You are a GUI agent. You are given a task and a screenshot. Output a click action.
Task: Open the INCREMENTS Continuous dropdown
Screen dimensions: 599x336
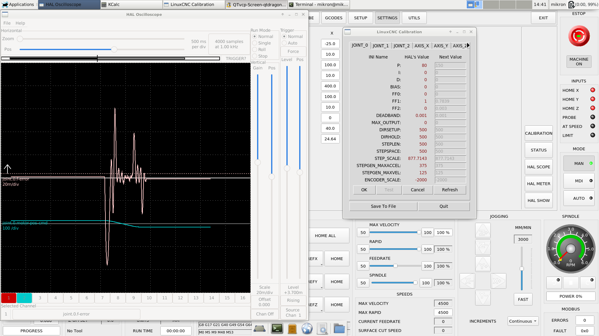pyautogui.click(x=523, y=321)
